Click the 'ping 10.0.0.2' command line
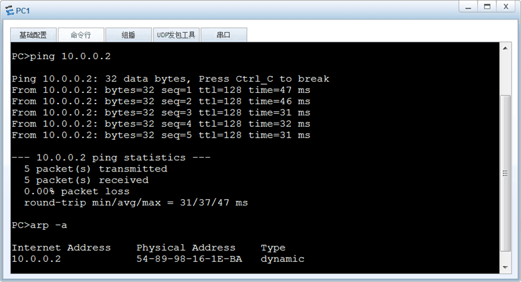 click(x=61, y=57)
